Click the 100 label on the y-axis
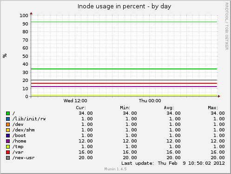Viewport: 231px width, 174px height. (x=24, y=16)
